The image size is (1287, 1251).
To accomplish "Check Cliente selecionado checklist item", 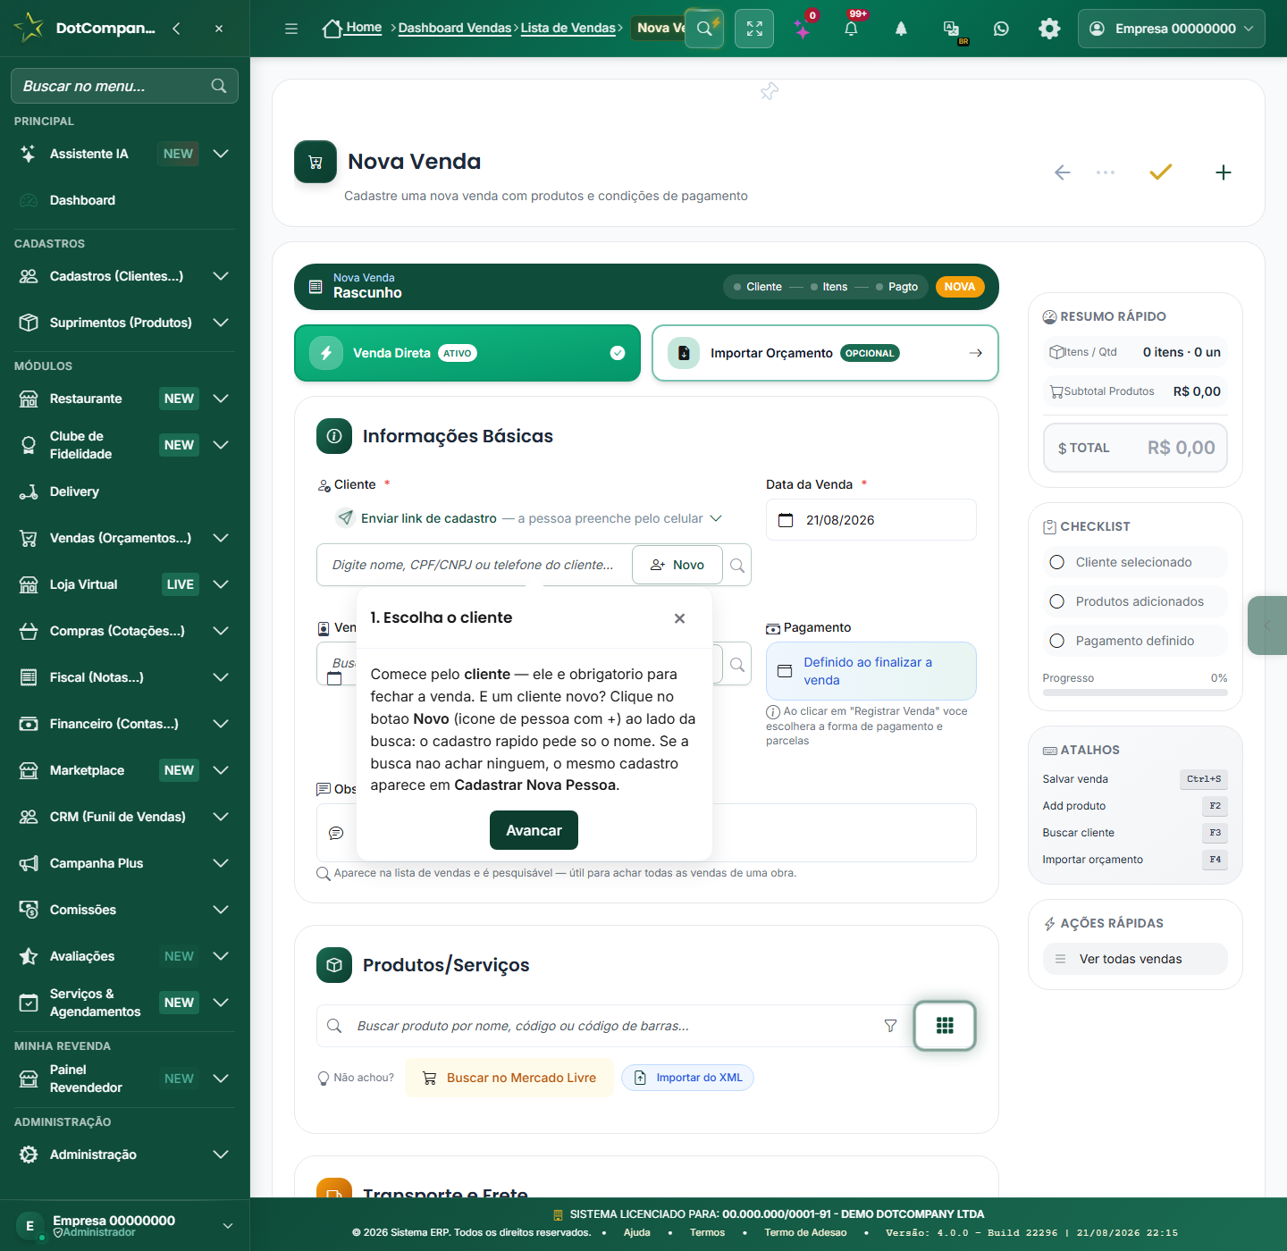I will pos(1135,562).
